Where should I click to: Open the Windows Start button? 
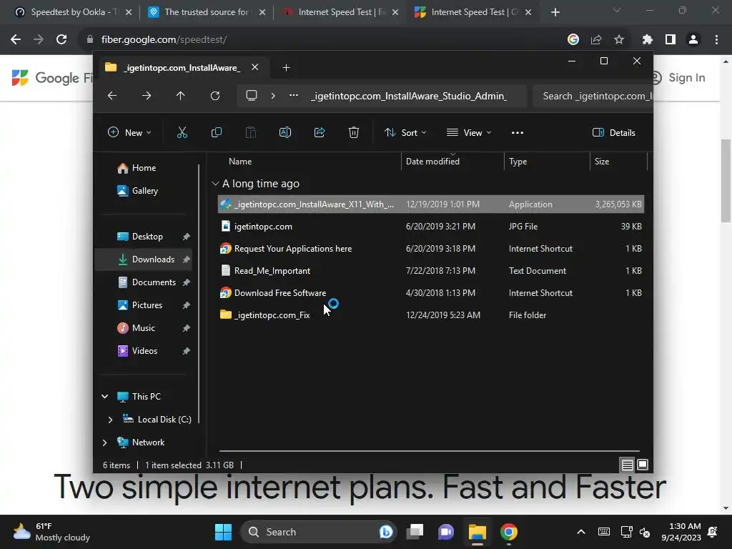pyautogui.click(x=223, y=532)
